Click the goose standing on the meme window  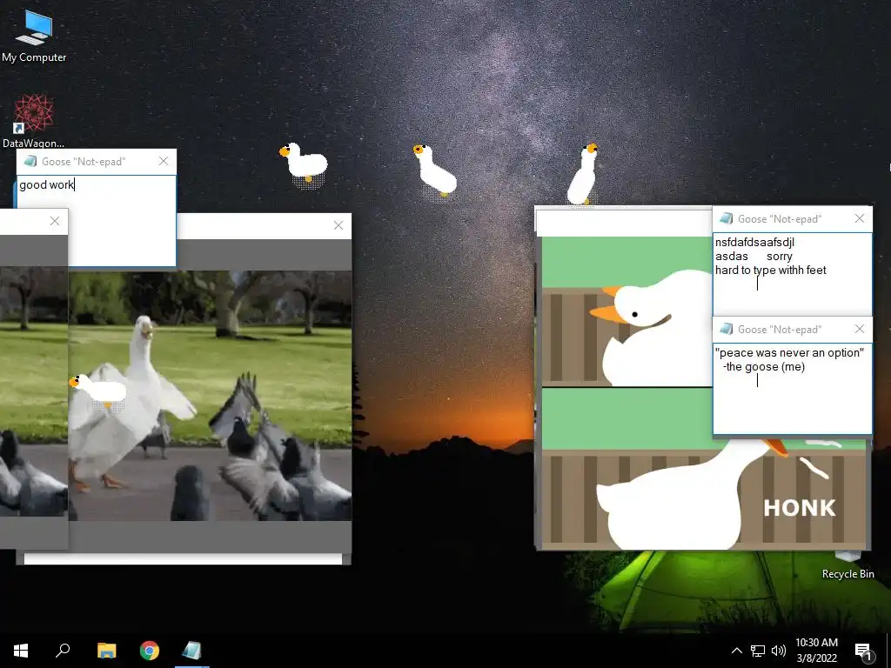[x=582, y=174]
